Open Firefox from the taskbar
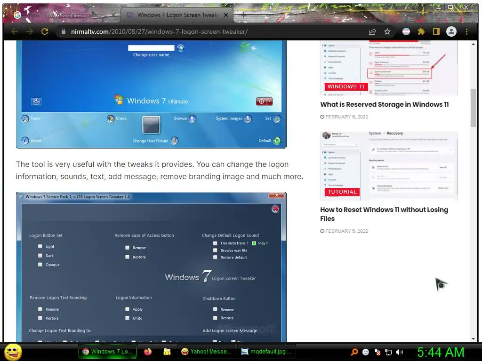This screenshot has width=482, height=361. (148, 352)
